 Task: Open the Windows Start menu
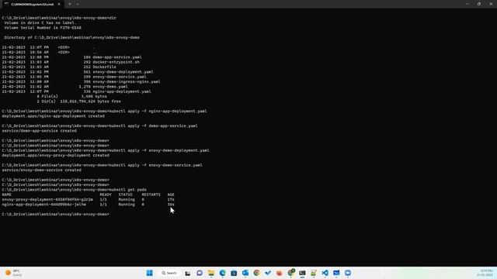pyautogui.click(x=150, y=273)
